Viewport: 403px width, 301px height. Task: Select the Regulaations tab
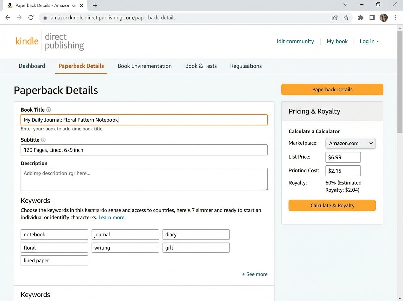[245, 66]
